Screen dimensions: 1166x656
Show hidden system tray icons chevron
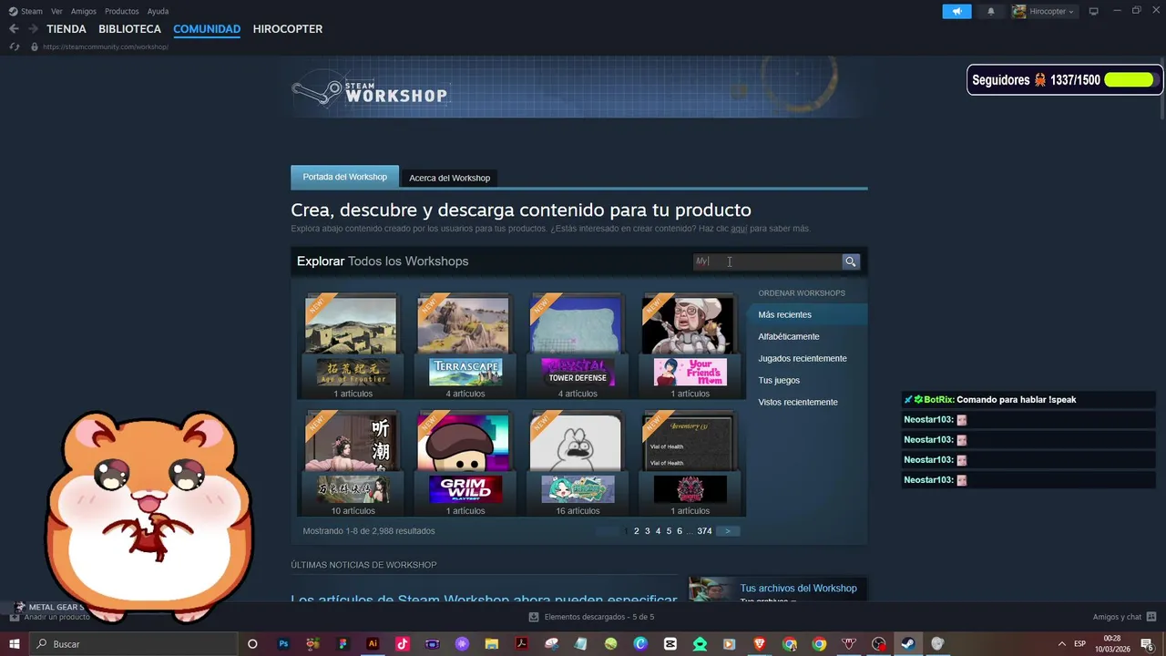click(1061, 644)
